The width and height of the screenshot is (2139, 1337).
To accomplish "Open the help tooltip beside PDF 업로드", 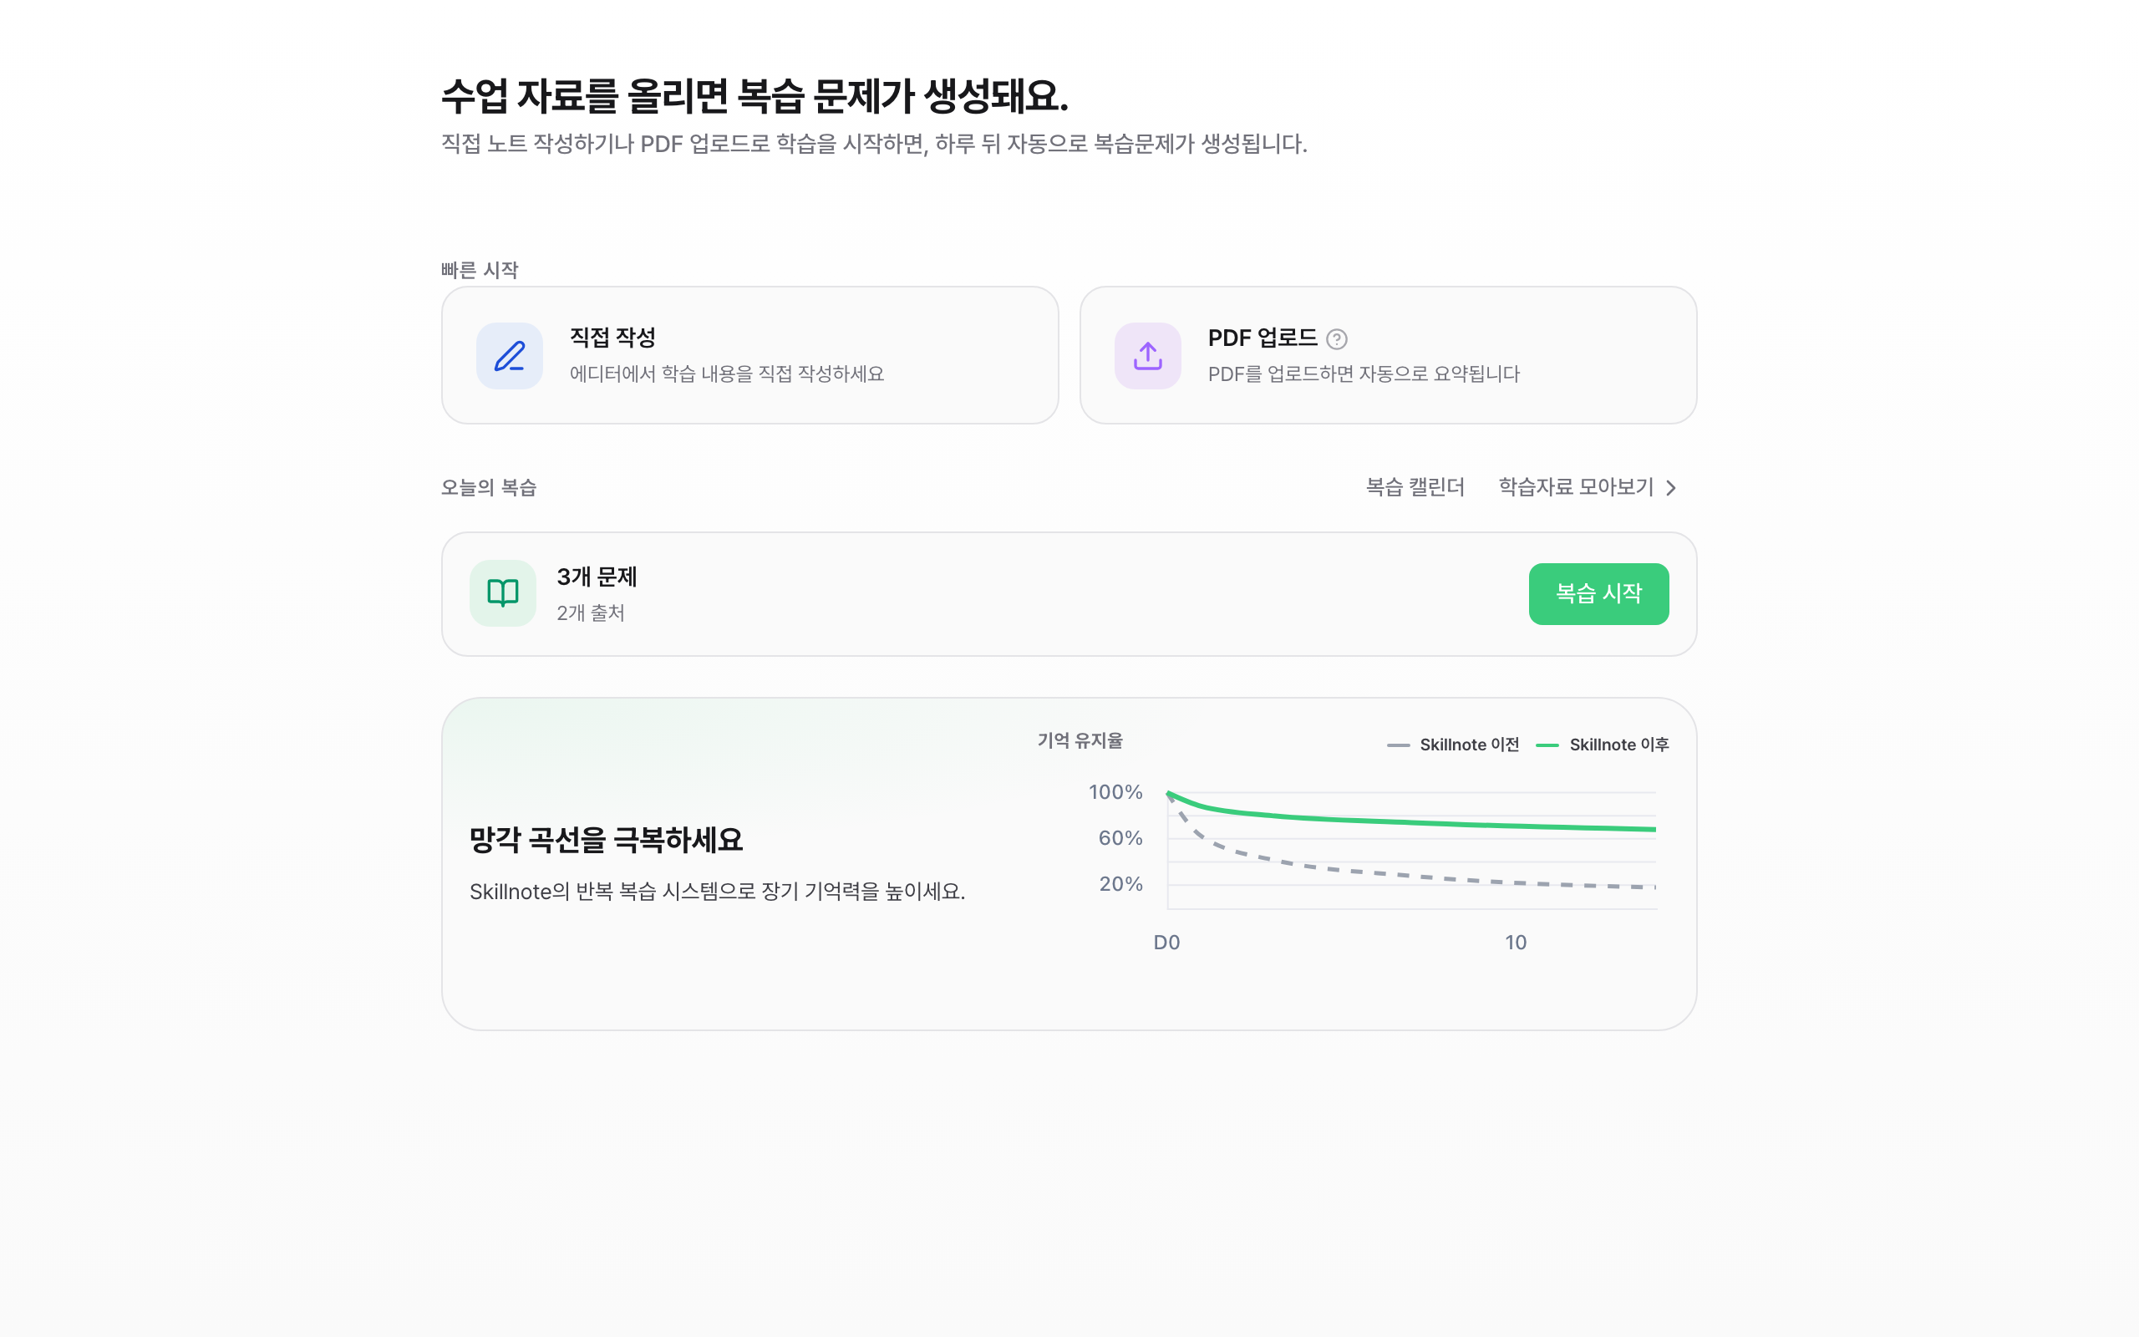I will (x=1338, y=338).
